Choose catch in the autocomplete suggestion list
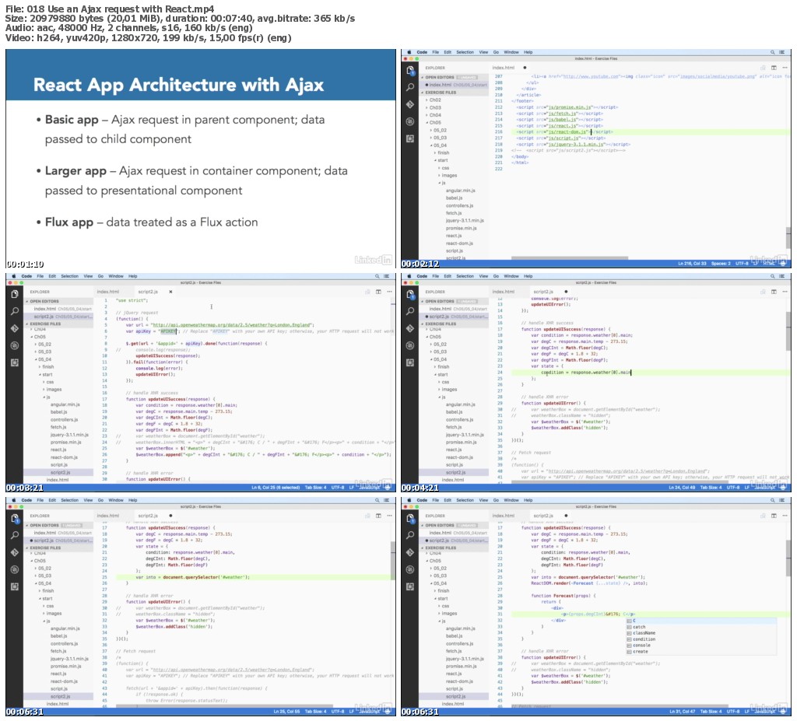797x721 pixels. click(639, 627)
